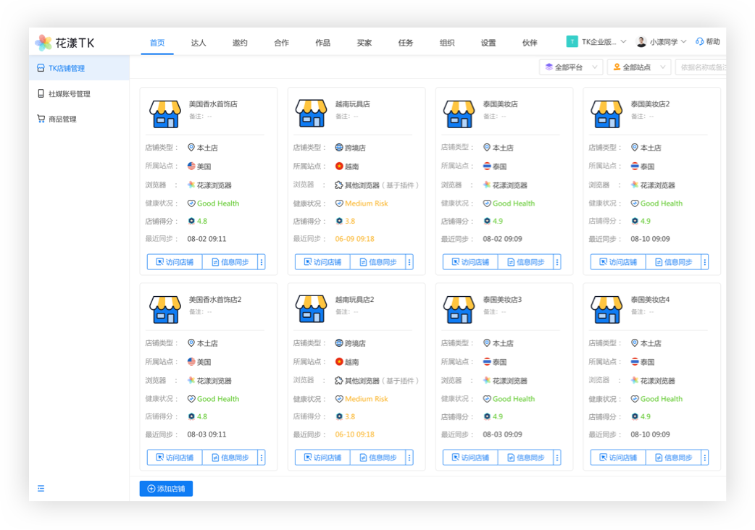
Task: Click the 美国香水首饰店 store icon
Action: click(164, 114)
